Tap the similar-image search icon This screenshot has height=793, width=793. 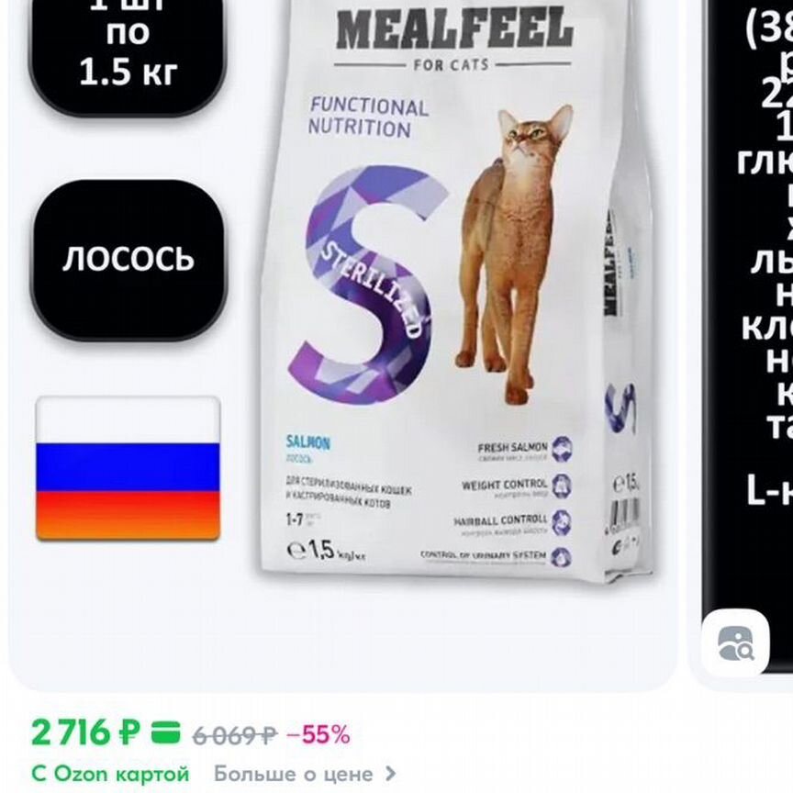735,642
